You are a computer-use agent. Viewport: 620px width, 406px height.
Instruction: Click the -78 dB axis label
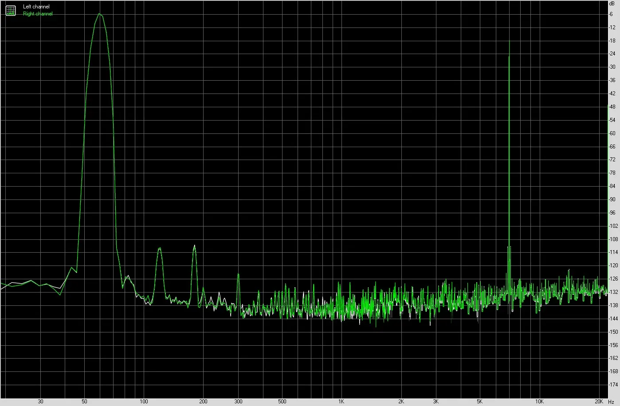[612, 173]
